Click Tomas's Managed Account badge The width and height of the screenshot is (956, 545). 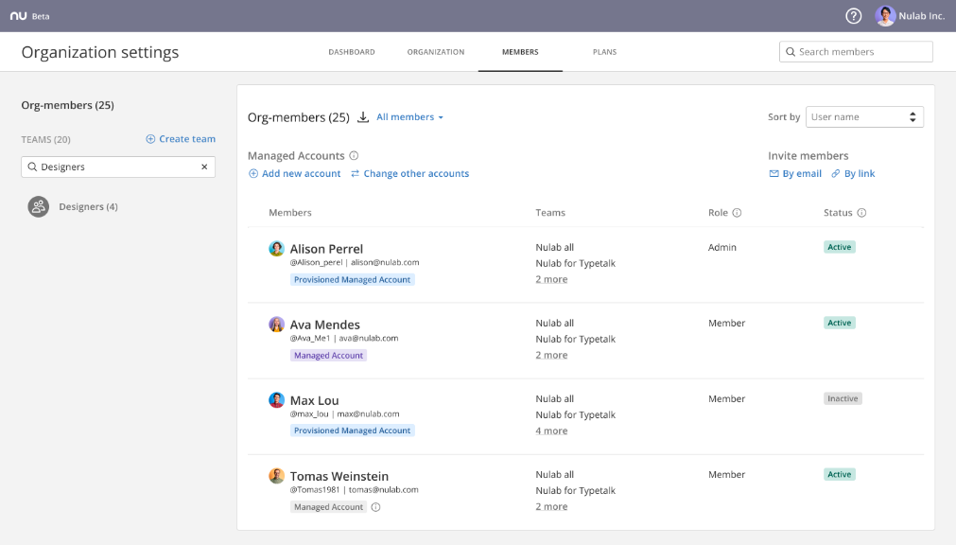[329, 507]
